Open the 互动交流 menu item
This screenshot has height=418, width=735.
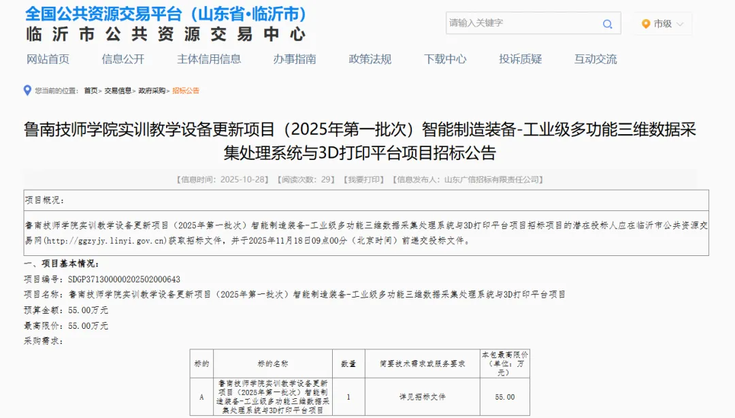(x=595, y=59)
